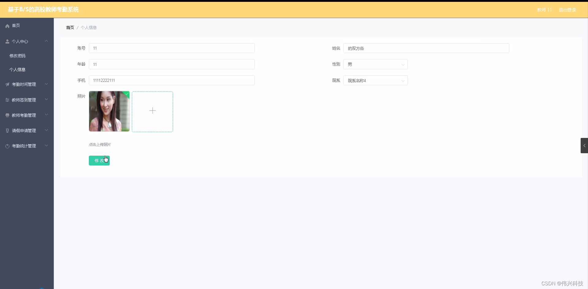
Task: Select the 个人中心 user icon
Action: [x=7, y=41]
